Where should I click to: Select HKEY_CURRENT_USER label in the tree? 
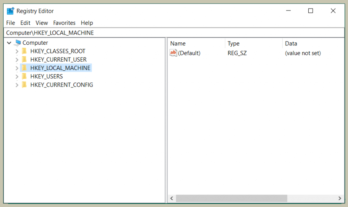pos(58,60)
